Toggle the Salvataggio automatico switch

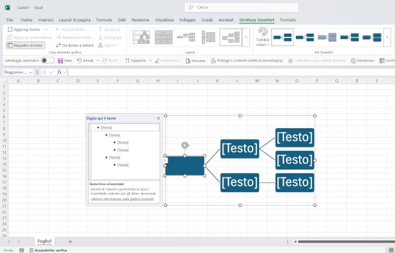(x=48, y=60)
